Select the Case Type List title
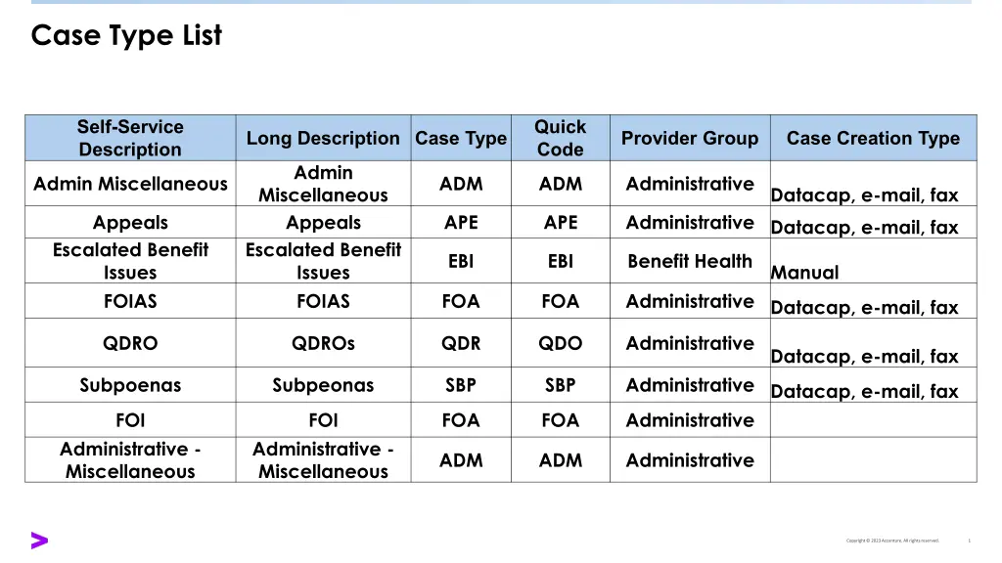The height and width of the screenshot is (563, 1002). (126, 36)
